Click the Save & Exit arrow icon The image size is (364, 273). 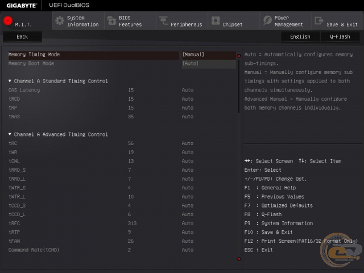(319, 21)
